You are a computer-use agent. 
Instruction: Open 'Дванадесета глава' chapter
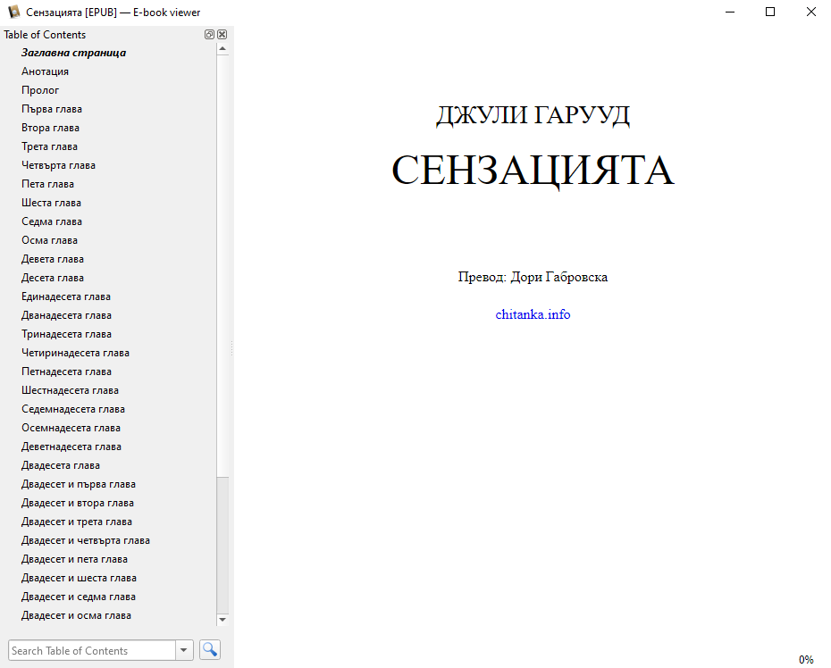(66, 315)
